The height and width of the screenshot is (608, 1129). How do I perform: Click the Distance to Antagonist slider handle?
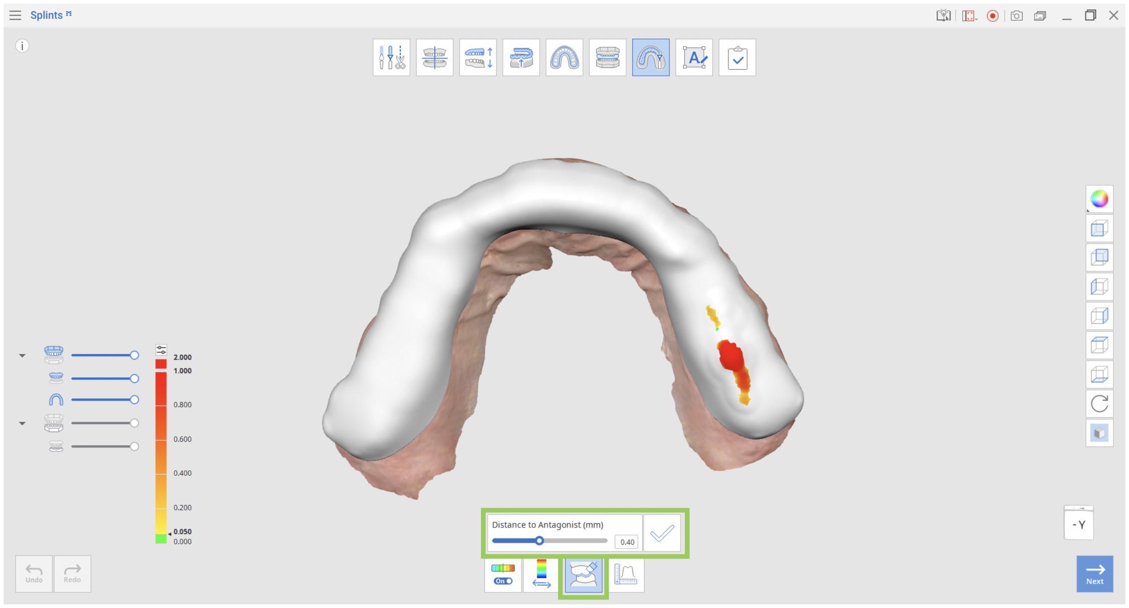tap(539, 541)
